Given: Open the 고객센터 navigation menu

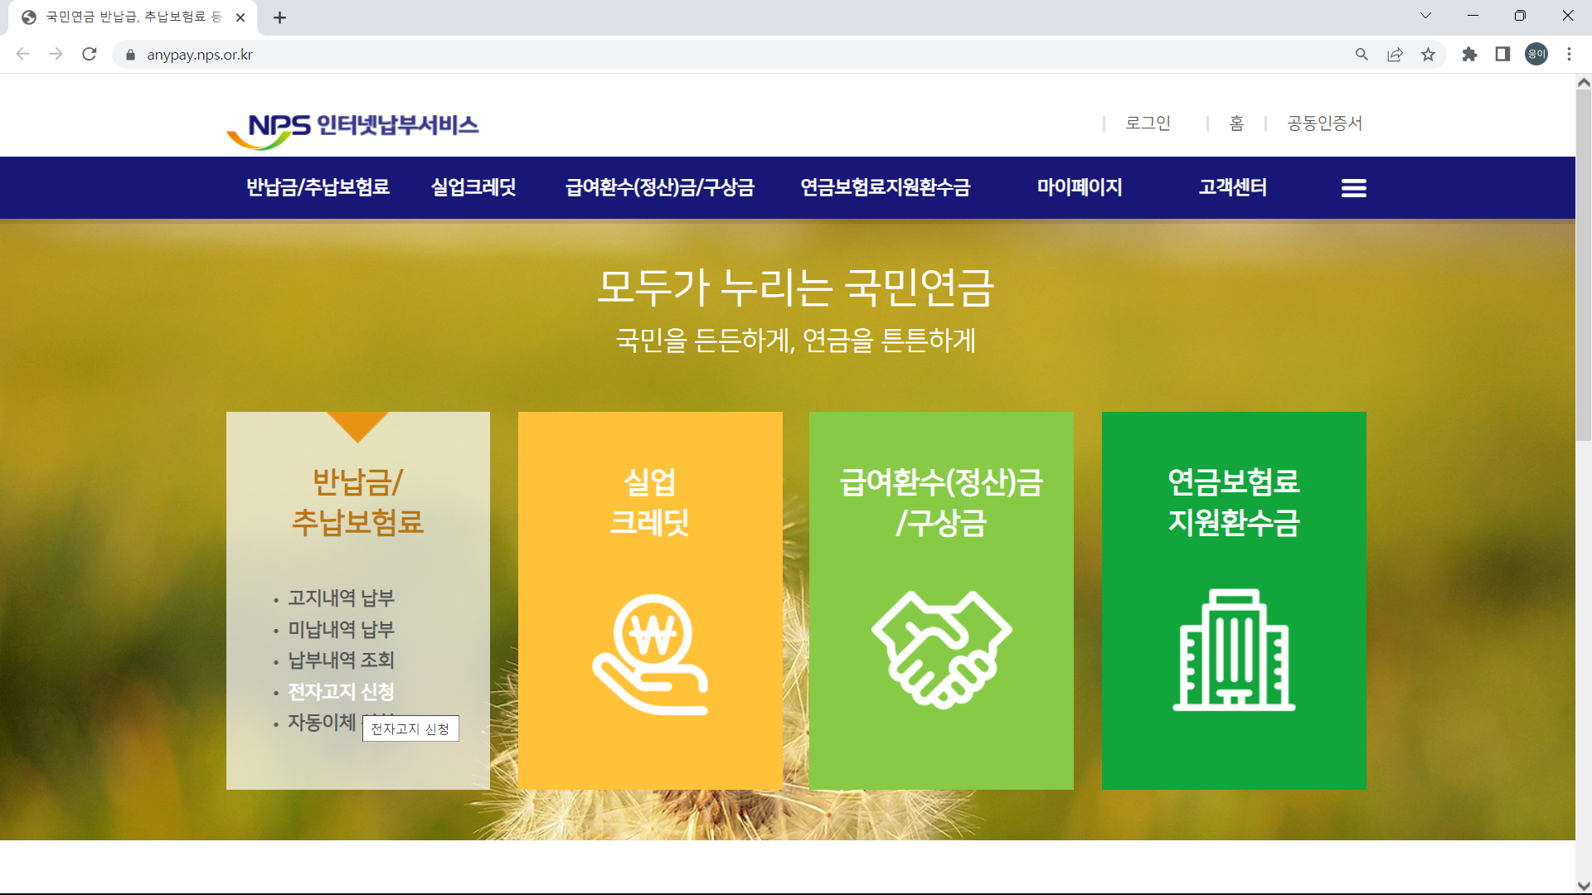Looking at the screenshot, I should (x=1232, y=187).
